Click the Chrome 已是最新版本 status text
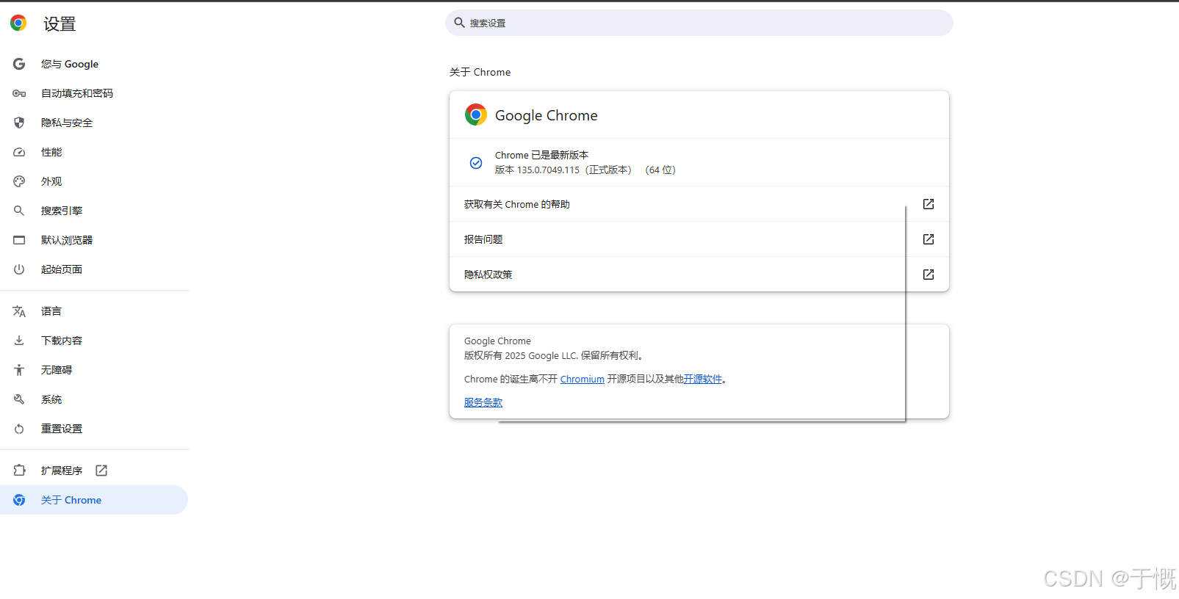Viewport: 1179px width, 599px height. pos(541,155)
